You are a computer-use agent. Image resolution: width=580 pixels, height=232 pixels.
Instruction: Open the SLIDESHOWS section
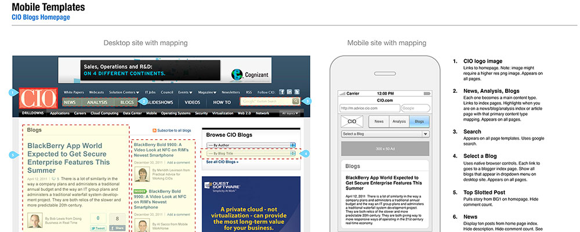pos(160,103)
